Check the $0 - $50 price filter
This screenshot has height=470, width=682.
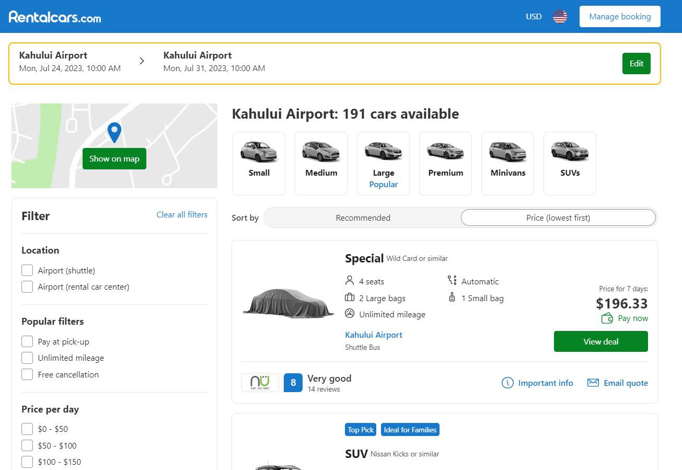click(27, 429)
